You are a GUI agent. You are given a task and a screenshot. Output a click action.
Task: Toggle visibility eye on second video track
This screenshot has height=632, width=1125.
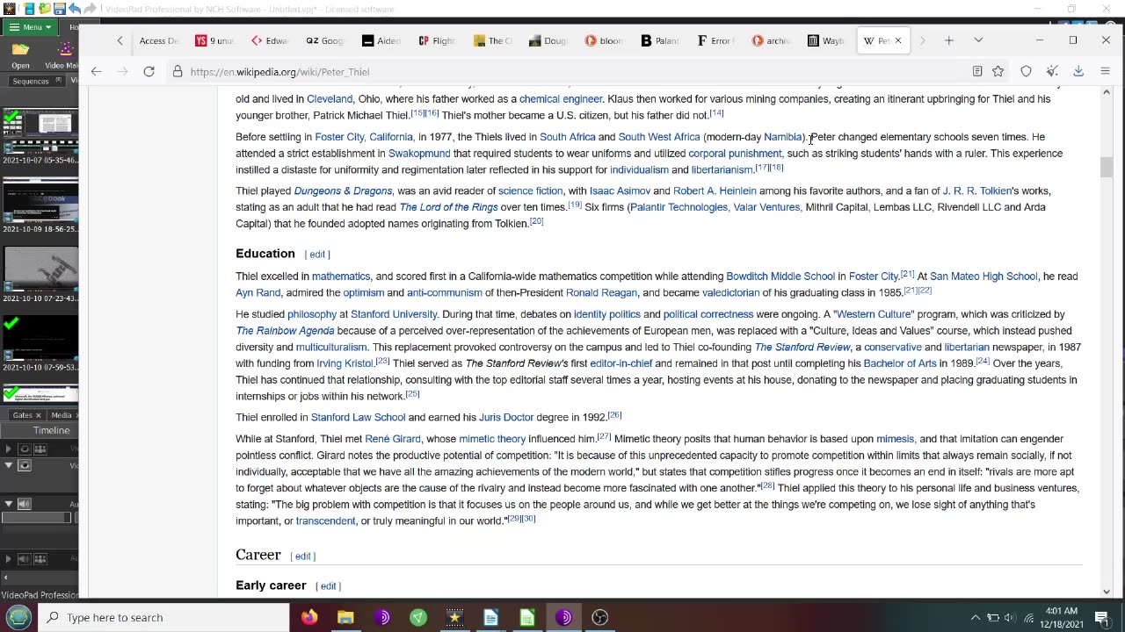point(25,465)
